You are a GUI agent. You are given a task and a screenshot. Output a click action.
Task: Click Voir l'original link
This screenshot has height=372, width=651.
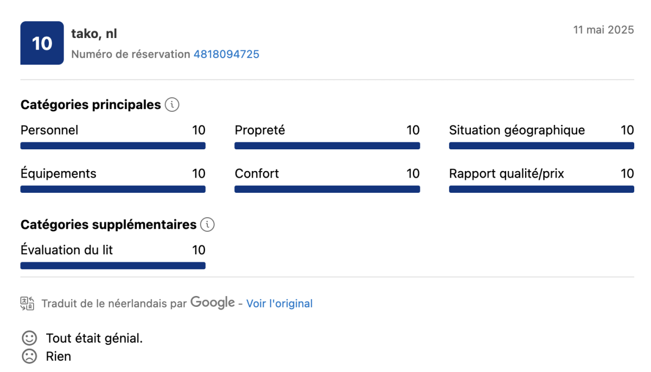coord(279,304)
